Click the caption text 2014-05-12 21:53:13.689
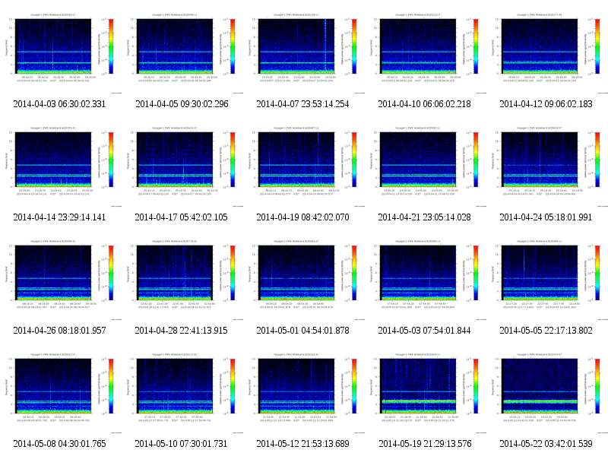This screenshot has width=608, height=453. click(302, 444)
